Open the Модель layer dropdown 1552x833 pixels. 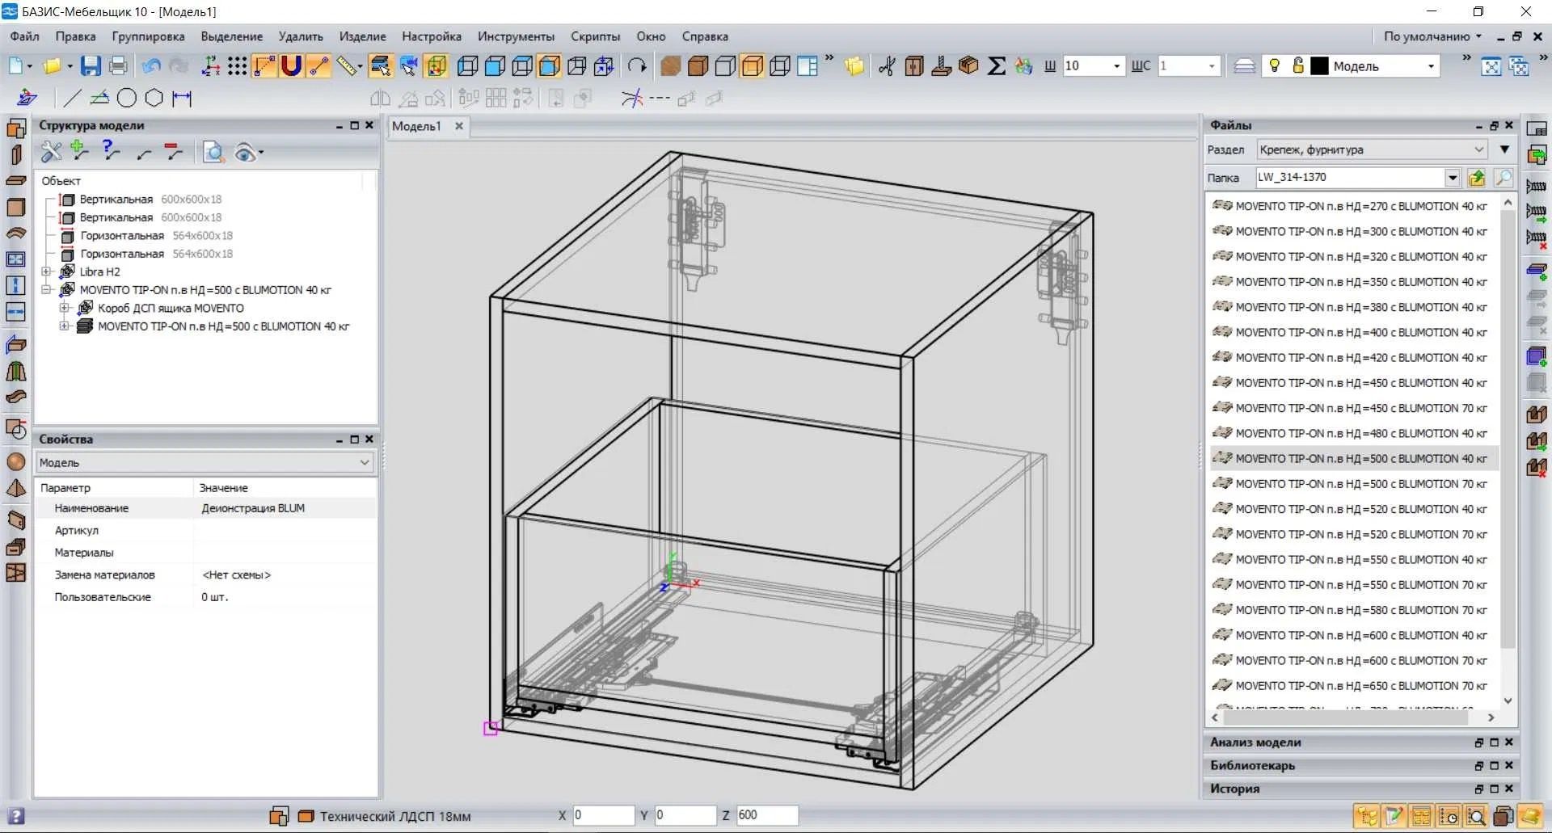coord(1431,66)
